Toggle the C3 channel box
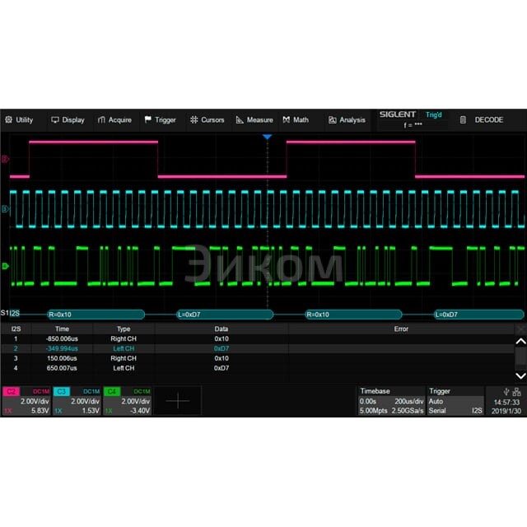This screenshot has height=527, width=527. [77, 400]
